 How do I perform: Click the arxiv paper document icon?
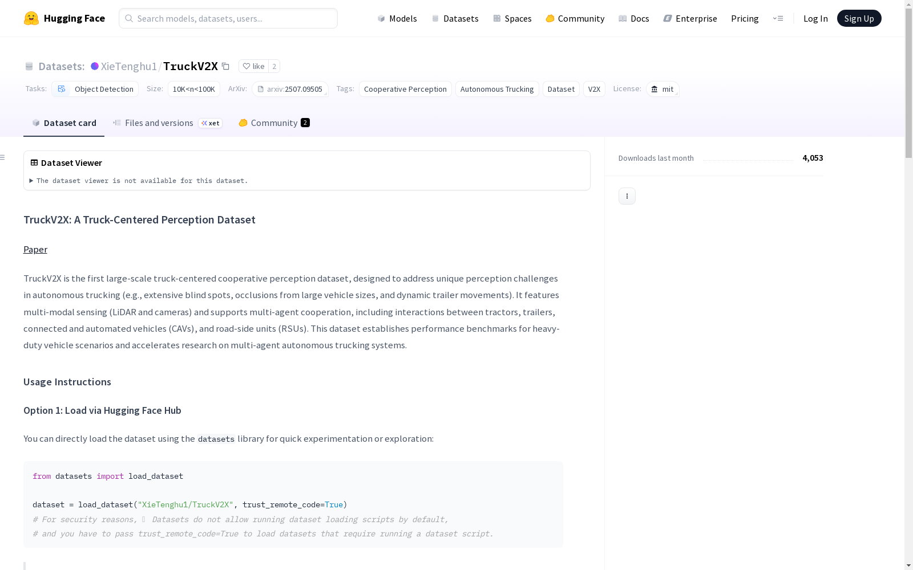[261, 89]
